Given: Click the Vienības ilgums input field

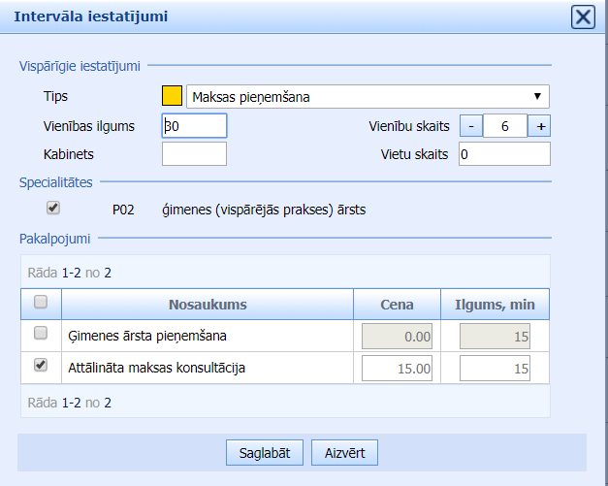Looking at the screenshot, I should click(194, 126).
